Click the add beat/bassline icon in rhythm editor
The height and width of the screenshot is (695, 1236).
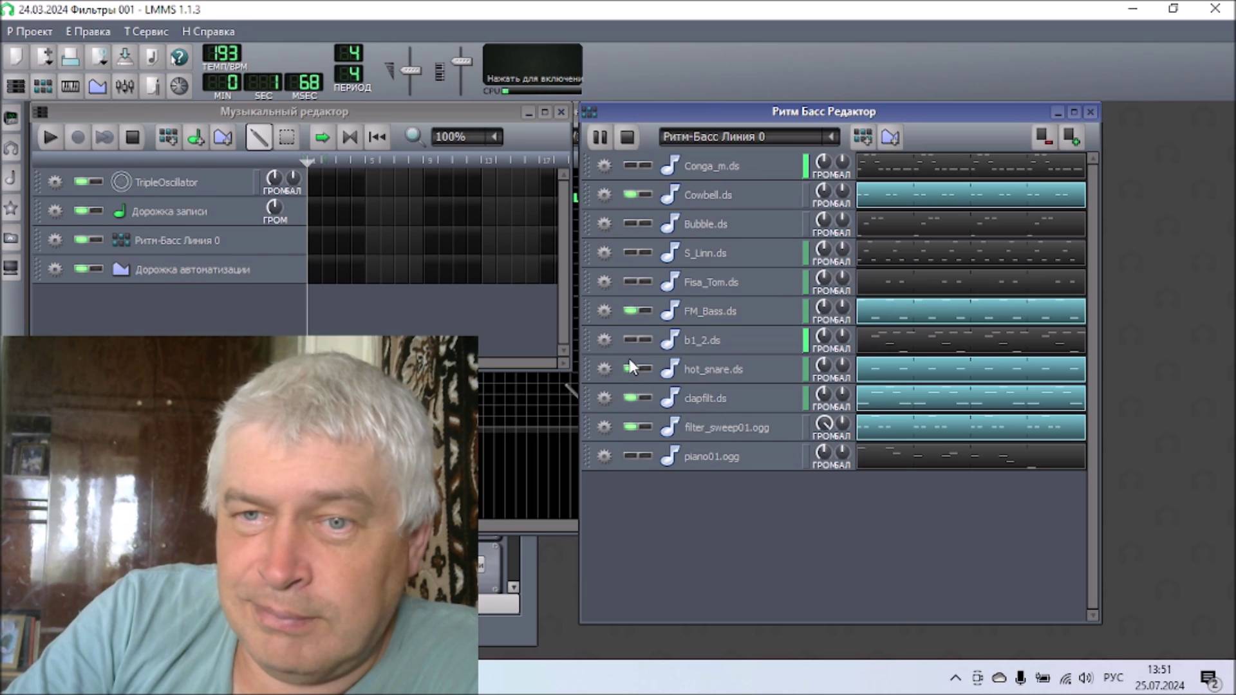862,137
